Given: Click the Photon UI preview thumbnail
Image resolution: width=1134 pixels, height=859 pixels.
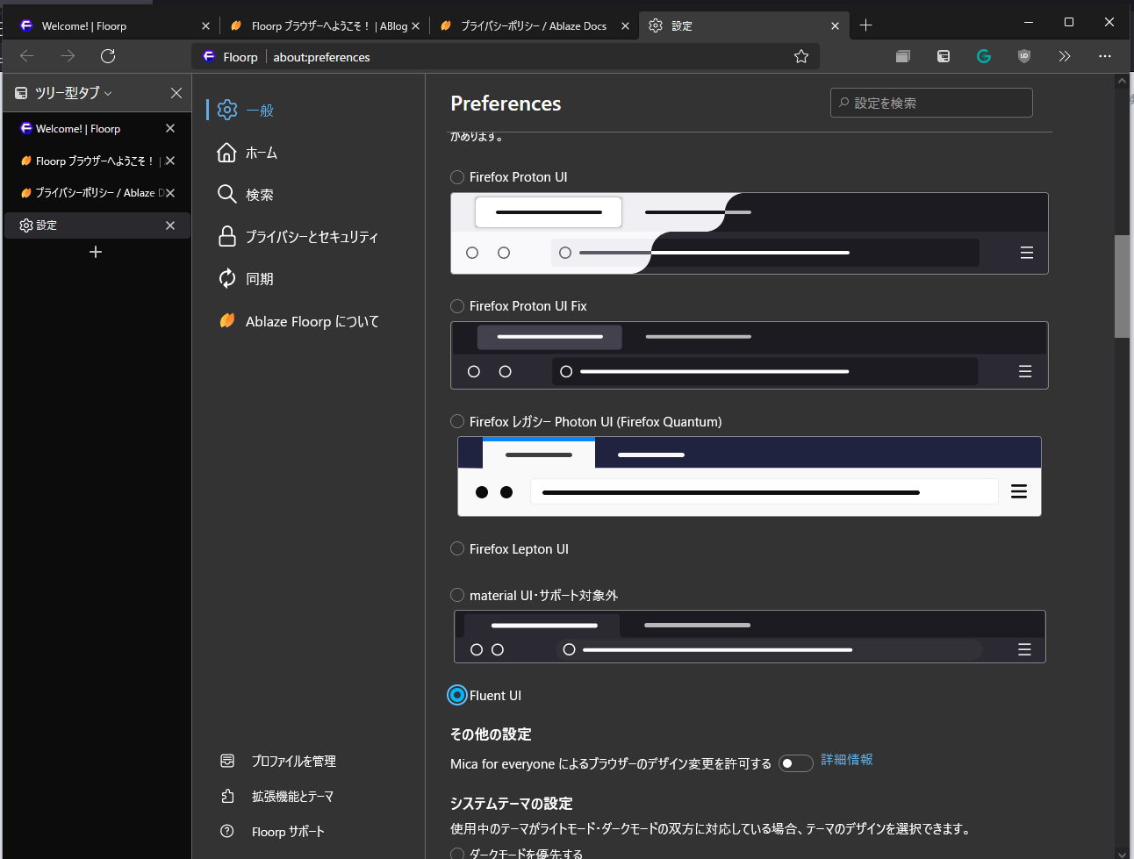Looking at the screenshot, I should pos(750,476).
